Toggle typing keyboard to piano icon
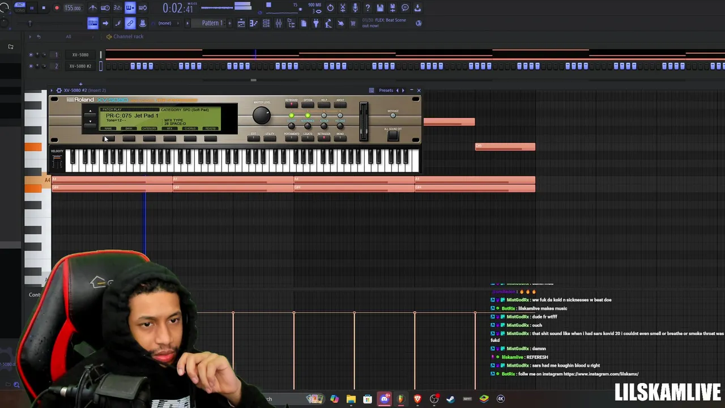 click(93, 23)
